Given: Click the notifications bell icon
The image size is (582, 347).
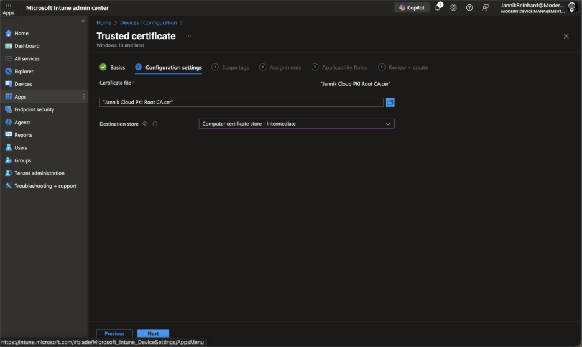Looking at the screenshot, I should pos(438,7).
